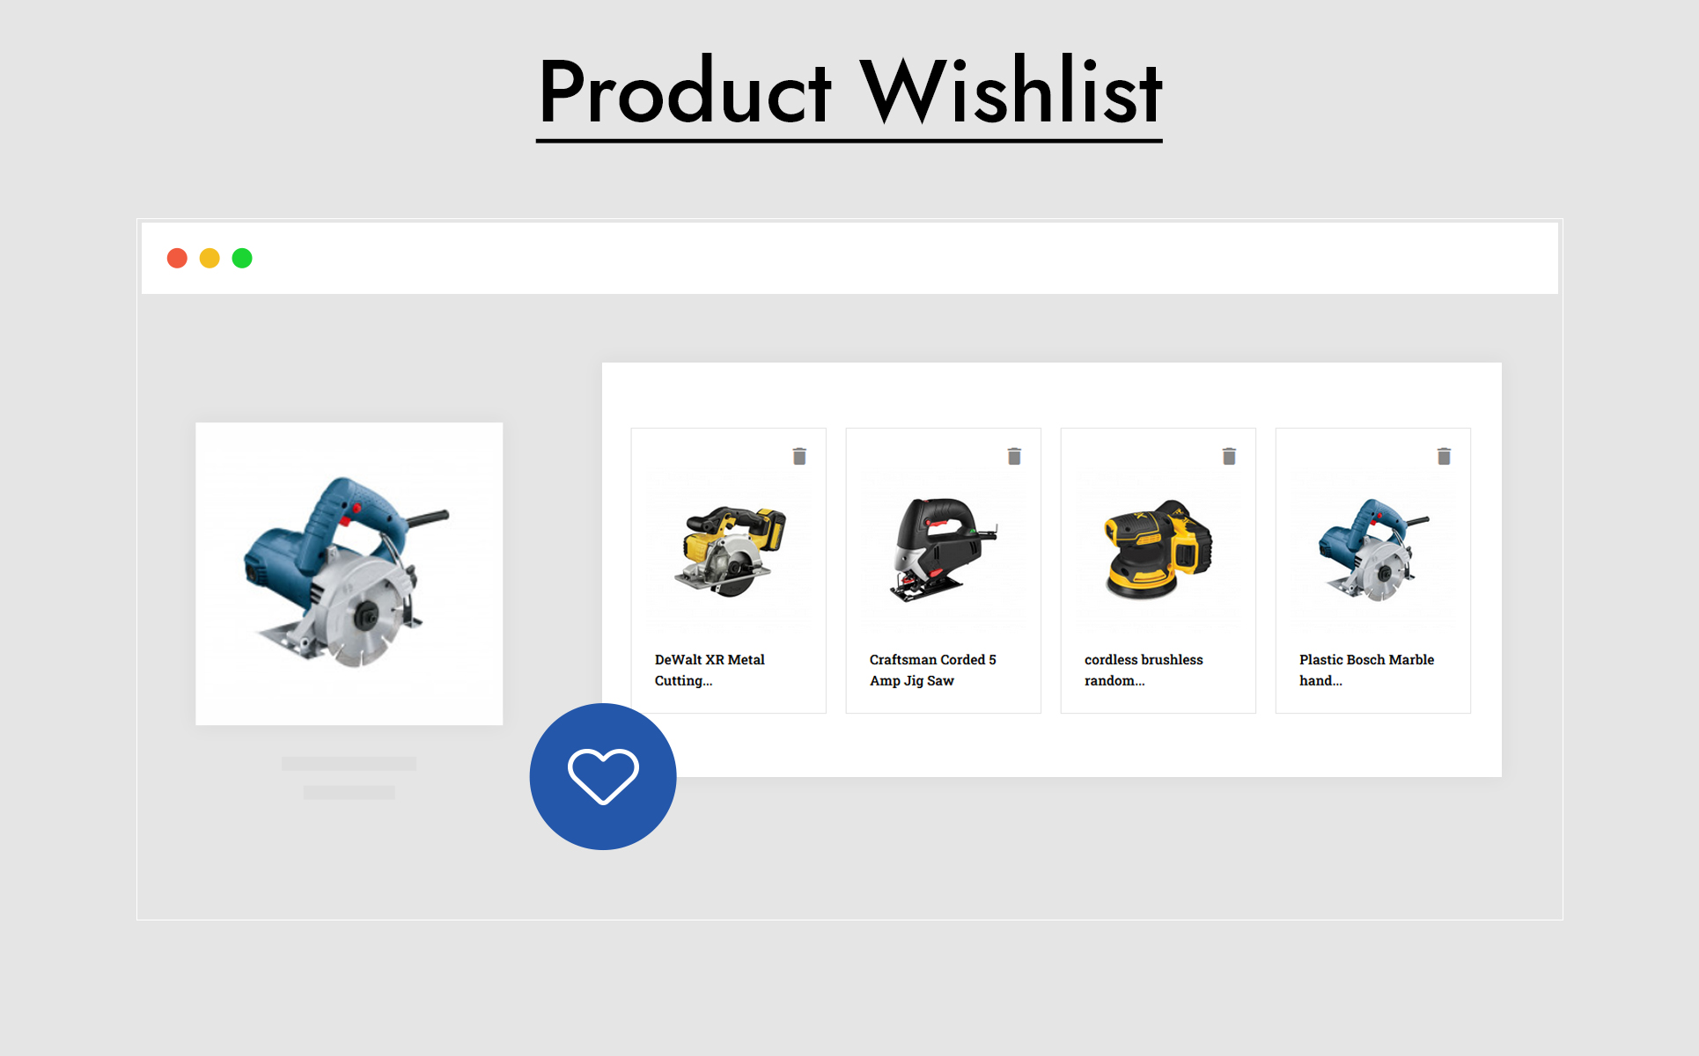Image resolution: width=1699 pixels, height=1056 pixels.
Task: Click the upper gray placeholder bar under product
Action: click(x=349, y=764)
